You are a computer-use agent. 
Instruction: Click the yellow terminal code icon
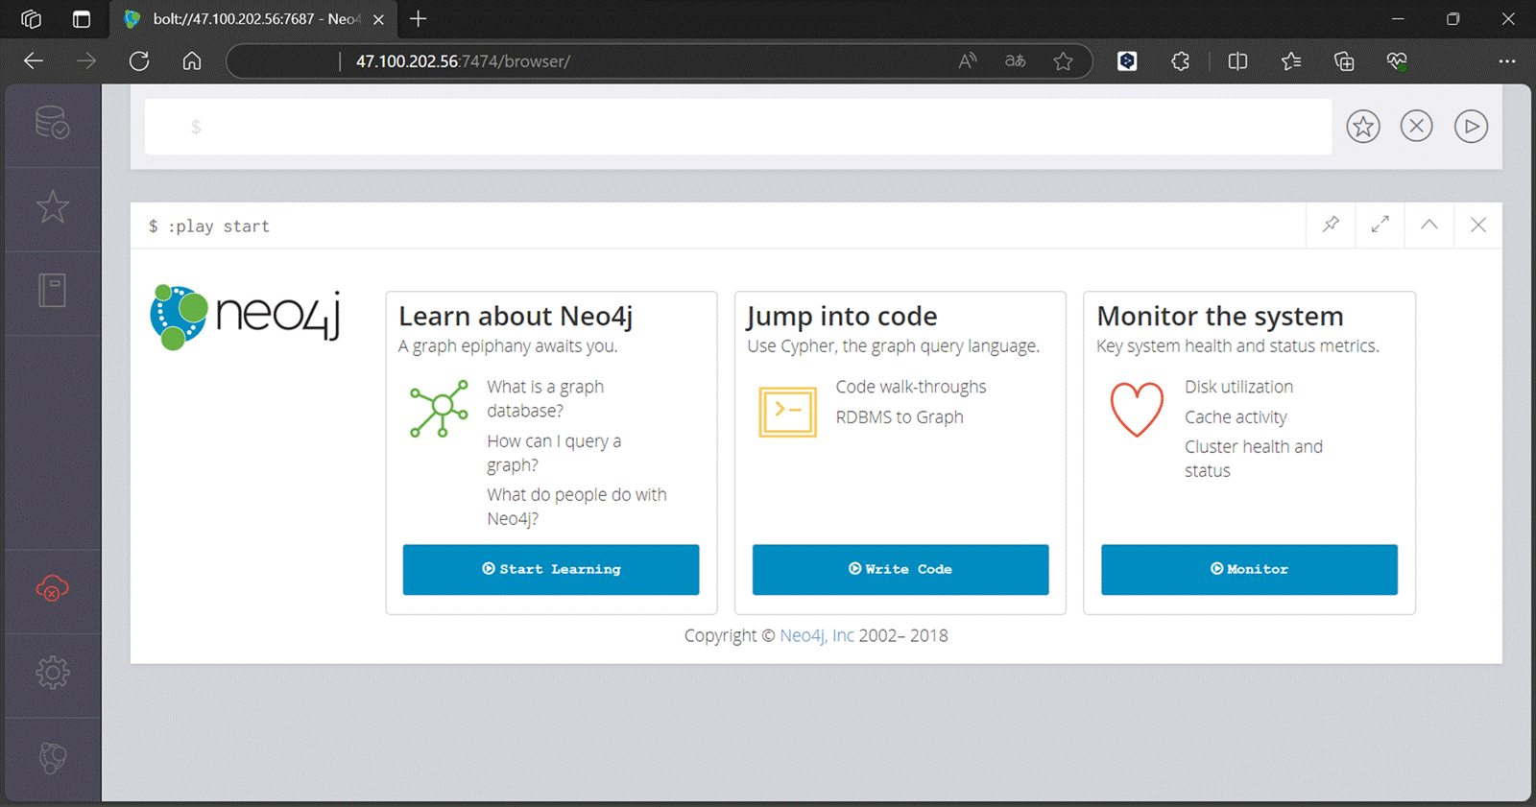(787, 412)
